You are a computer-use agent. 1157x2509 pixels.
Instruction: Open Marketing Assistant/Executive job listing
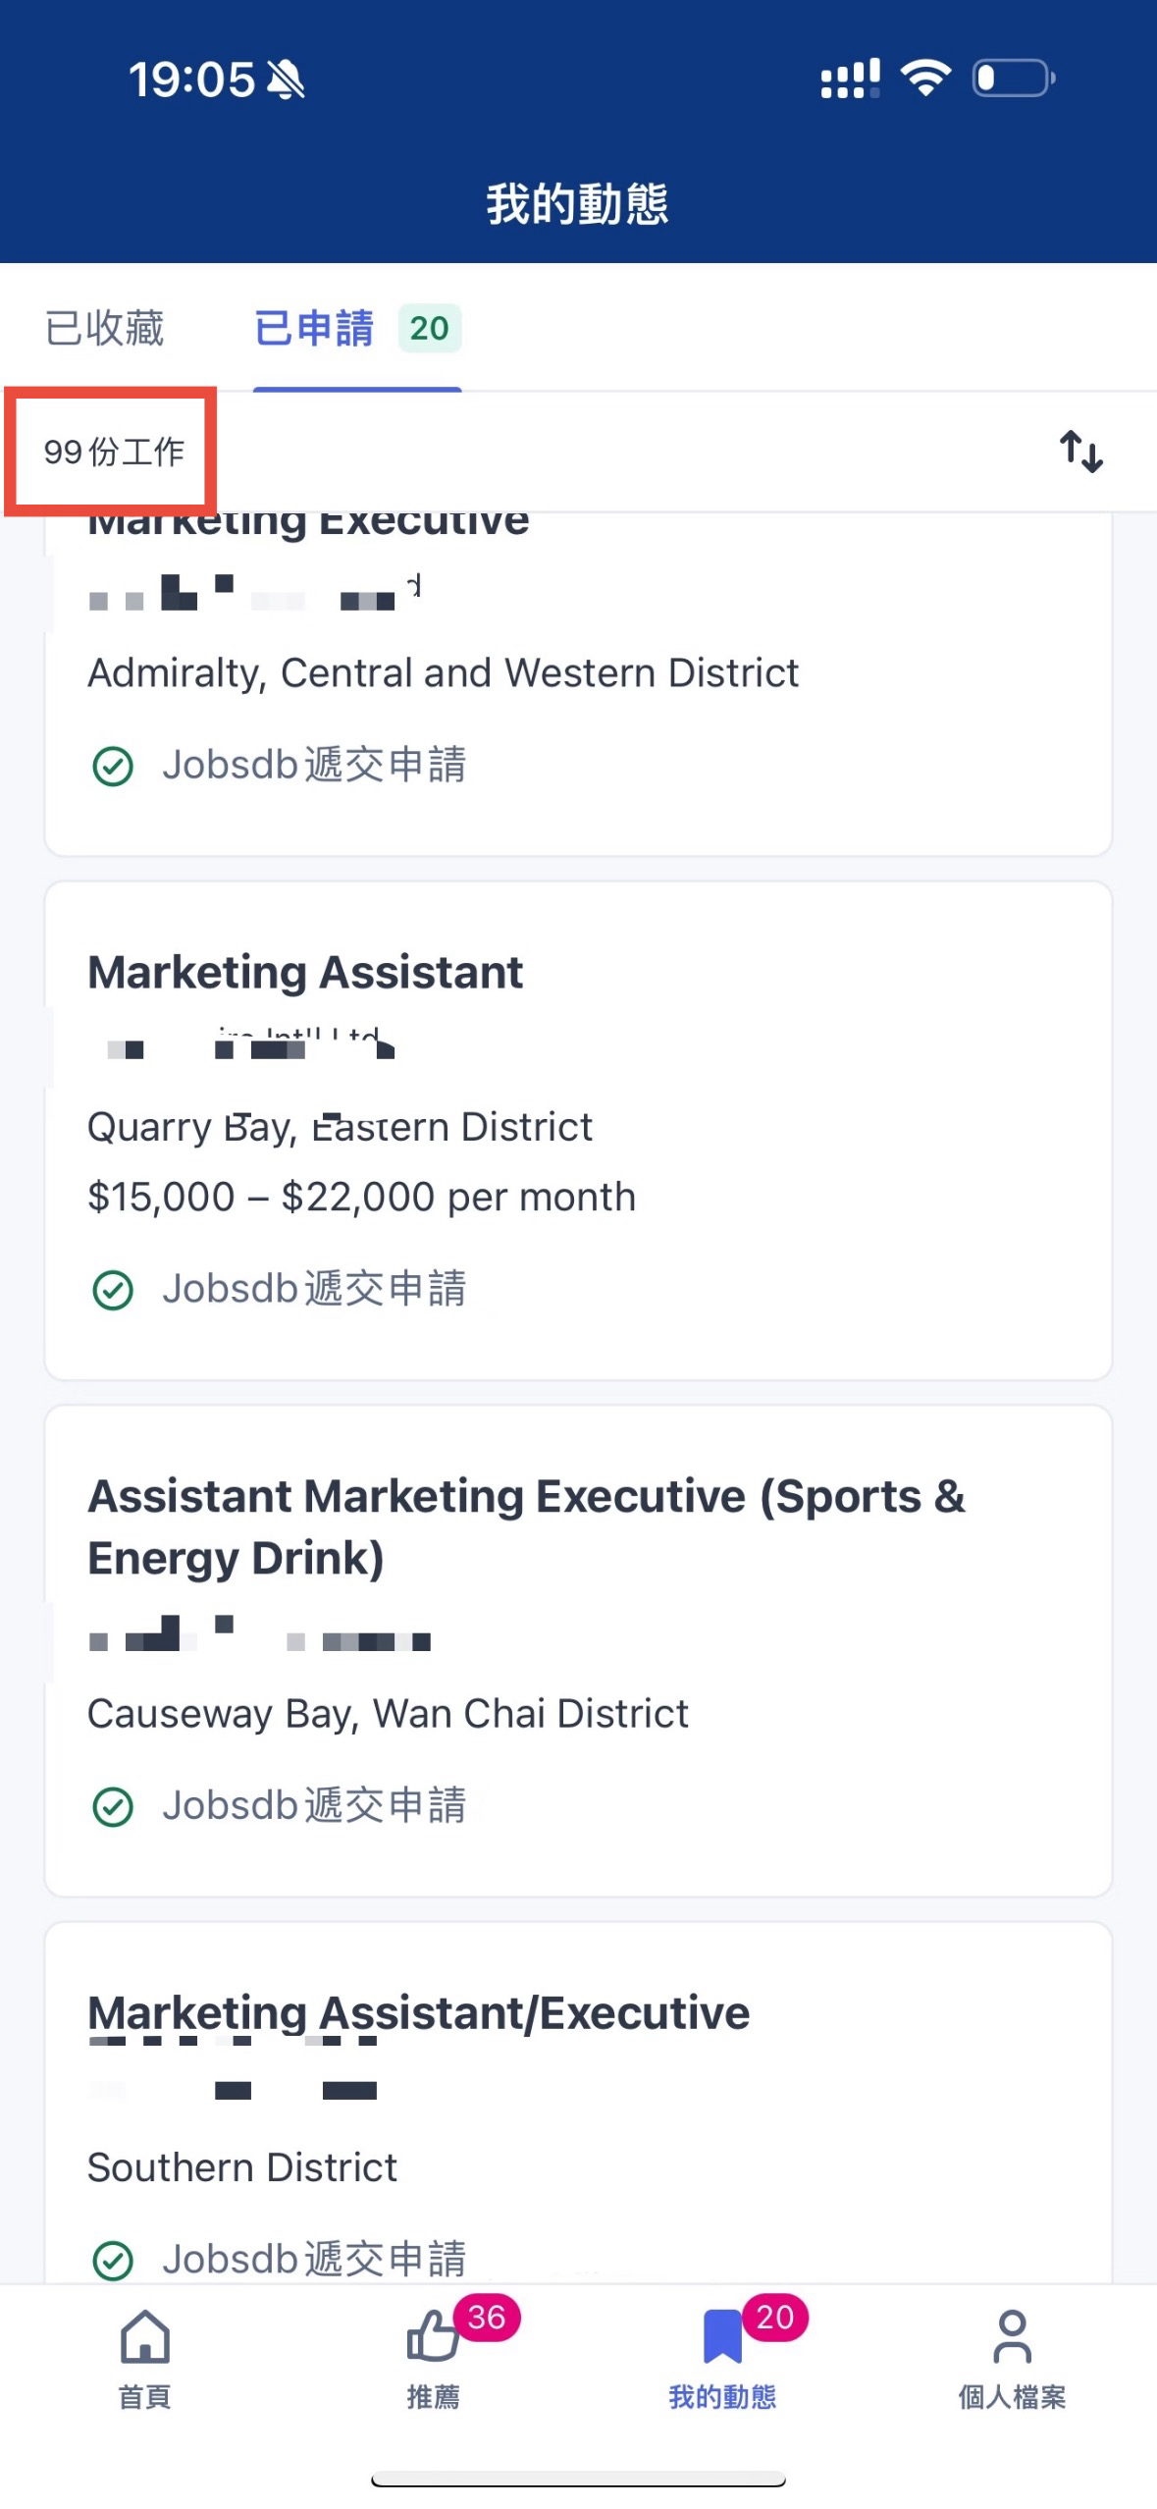[419, 2013]
